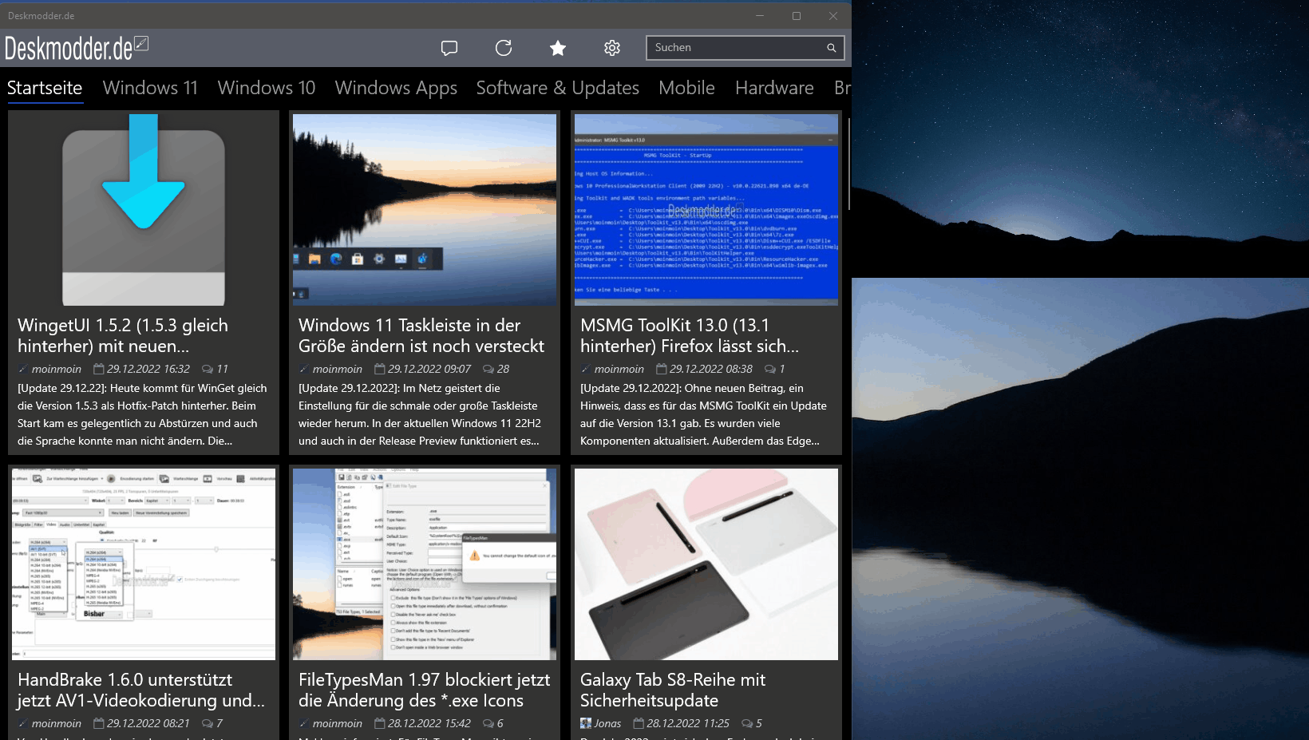Click comment count 5 on Galaxy Tab article
The width and height of the screenshot is (1309, 740).
click(x=752, y=723)
